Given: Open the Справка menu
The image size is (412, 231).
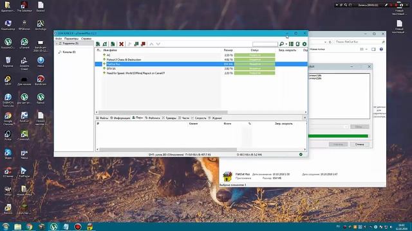Looking at the screenshot, I should [x=86, y=38].
